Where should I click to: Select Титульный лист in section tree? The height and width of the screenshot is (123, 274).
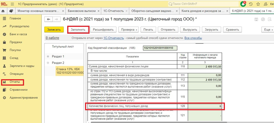click(63, 46)
